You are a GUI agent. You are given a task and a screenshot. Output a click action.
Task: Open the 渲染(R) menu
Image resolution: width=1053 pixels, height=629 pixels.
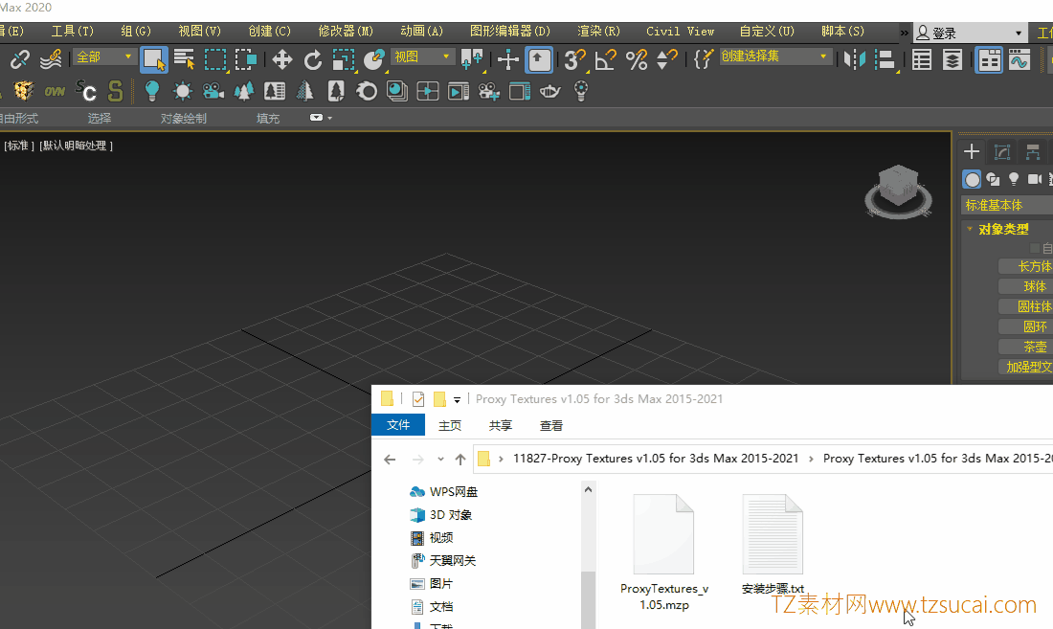tap(598, 31)
